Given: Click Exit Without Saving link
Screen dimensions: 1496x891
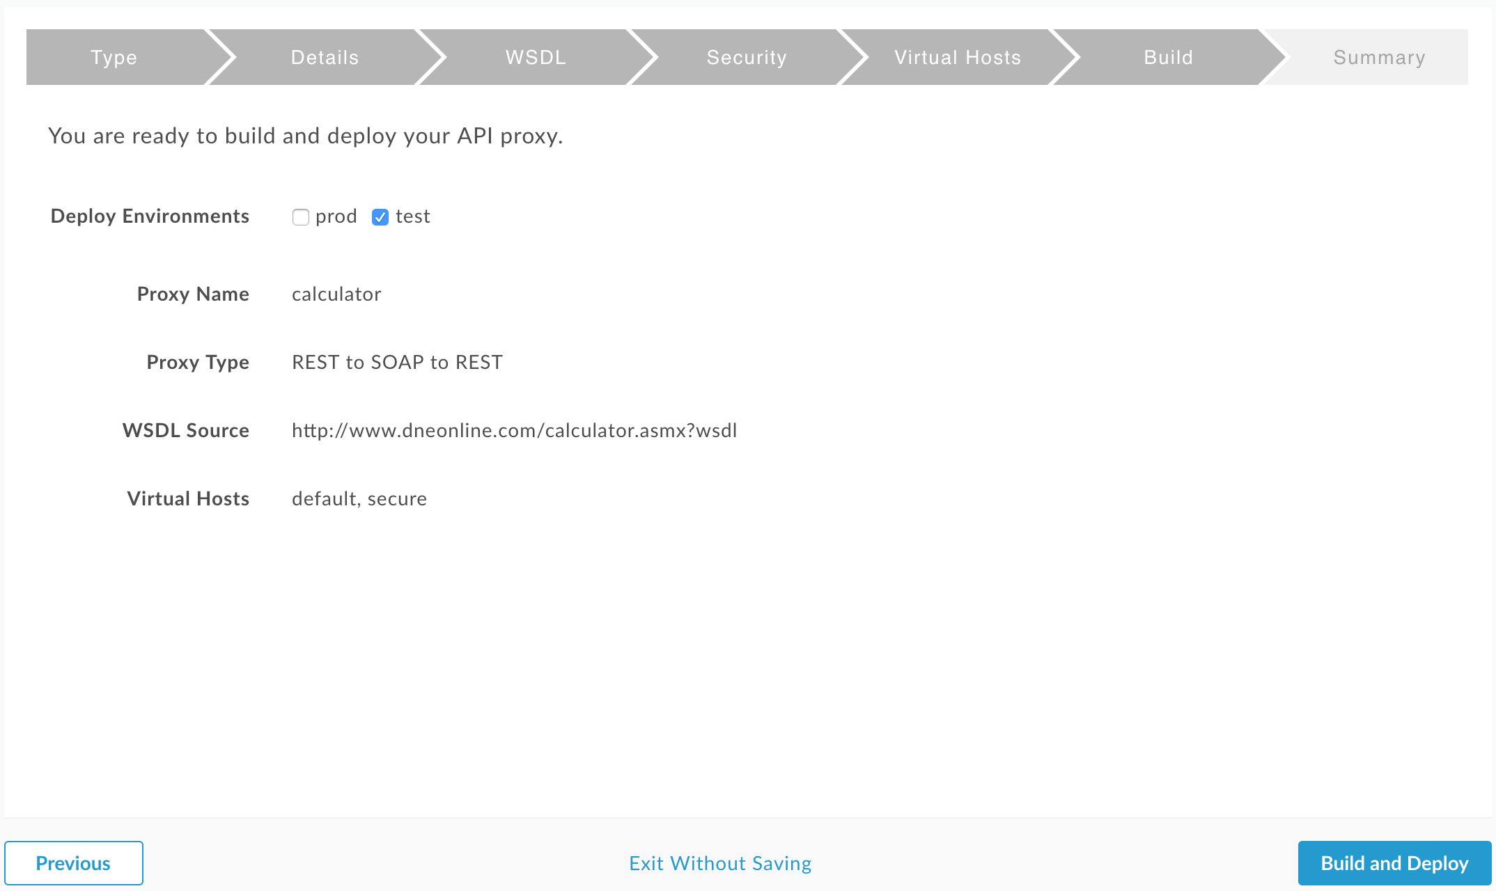Looking at the screenshot, I should 719,862.
